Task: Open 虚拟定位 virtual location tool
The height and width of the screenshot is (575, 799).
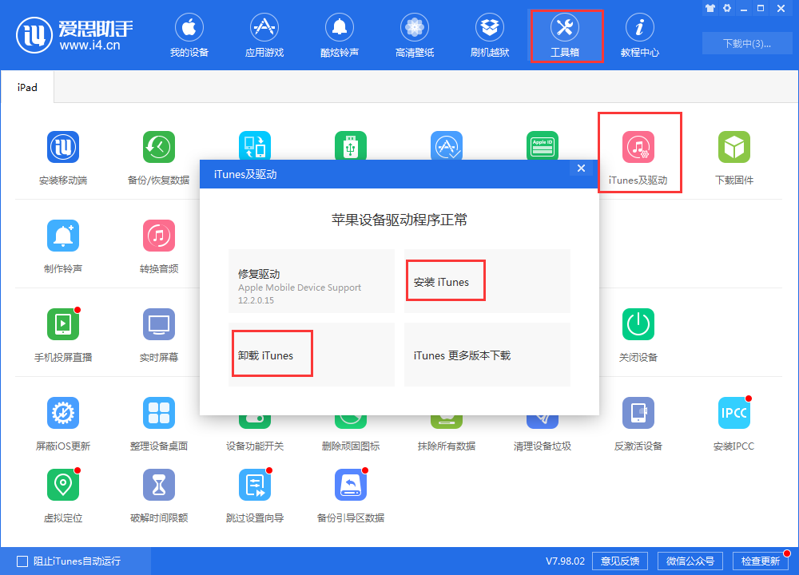Action: click(63, 496)
